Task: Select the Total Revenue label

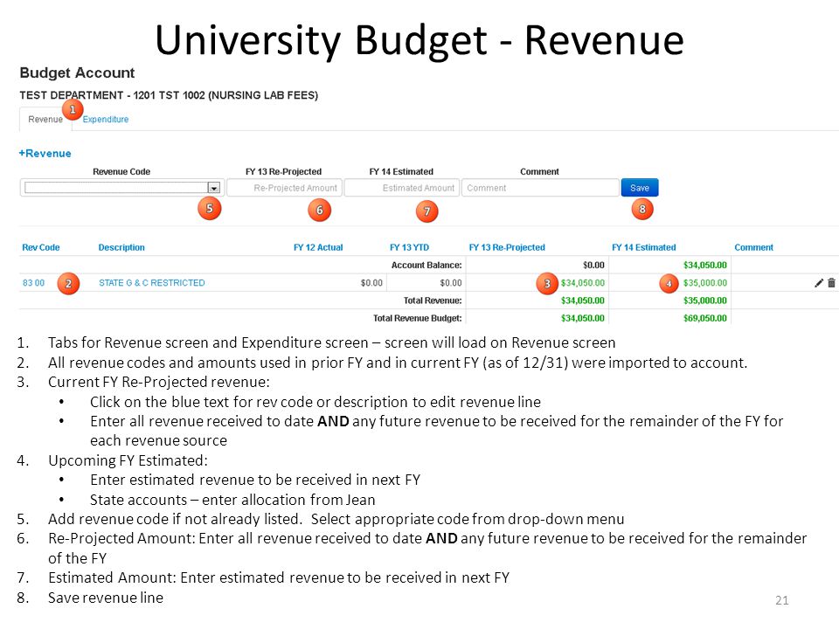Action: (433, 301)
